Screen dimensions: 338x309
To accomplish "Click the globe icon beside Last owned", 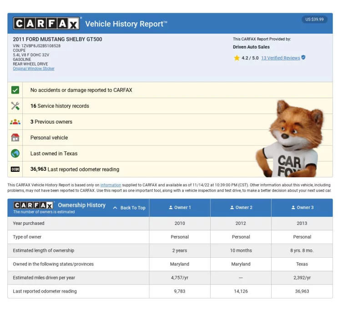I will (15, 153).
